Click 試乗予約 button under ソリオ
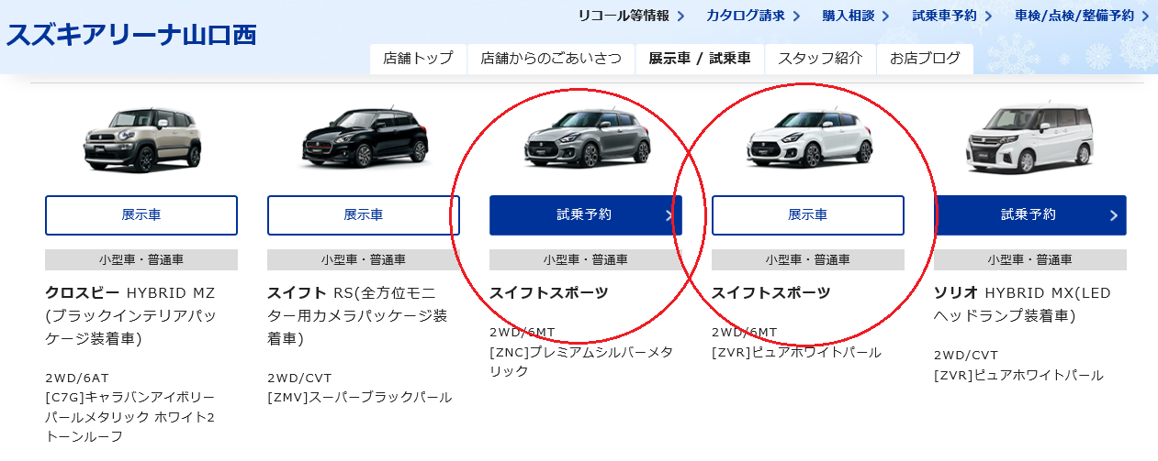 pyautogui.click(x=1030, y=215)
